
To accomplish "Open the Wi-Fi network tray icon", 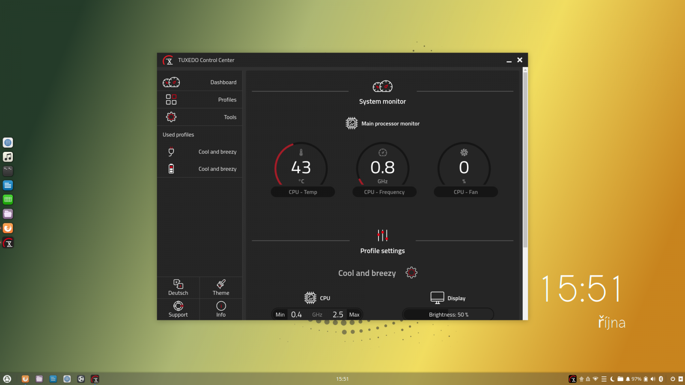I will click(596, 379).
